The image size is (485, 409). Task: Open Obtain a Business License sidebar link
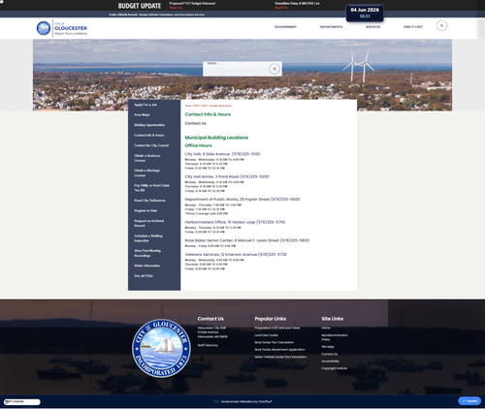click(x=147, y=158)
